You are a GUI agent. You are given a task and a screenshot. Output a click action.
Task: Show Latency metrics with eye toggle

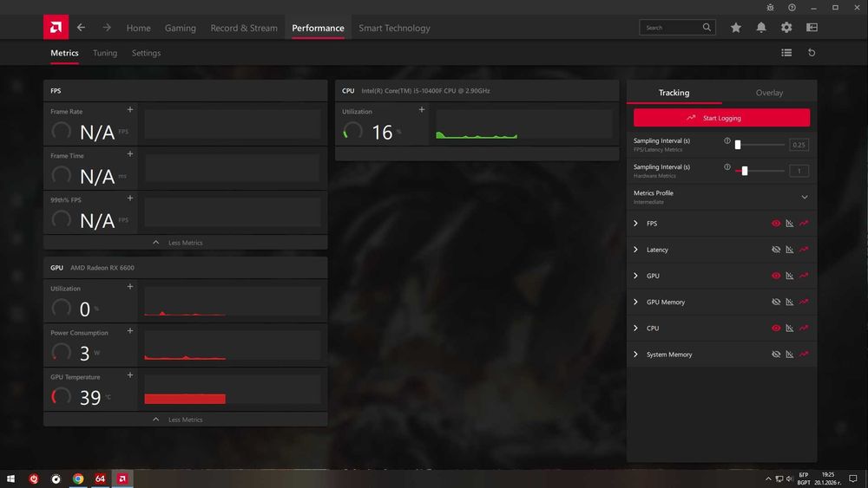point(776,250)
